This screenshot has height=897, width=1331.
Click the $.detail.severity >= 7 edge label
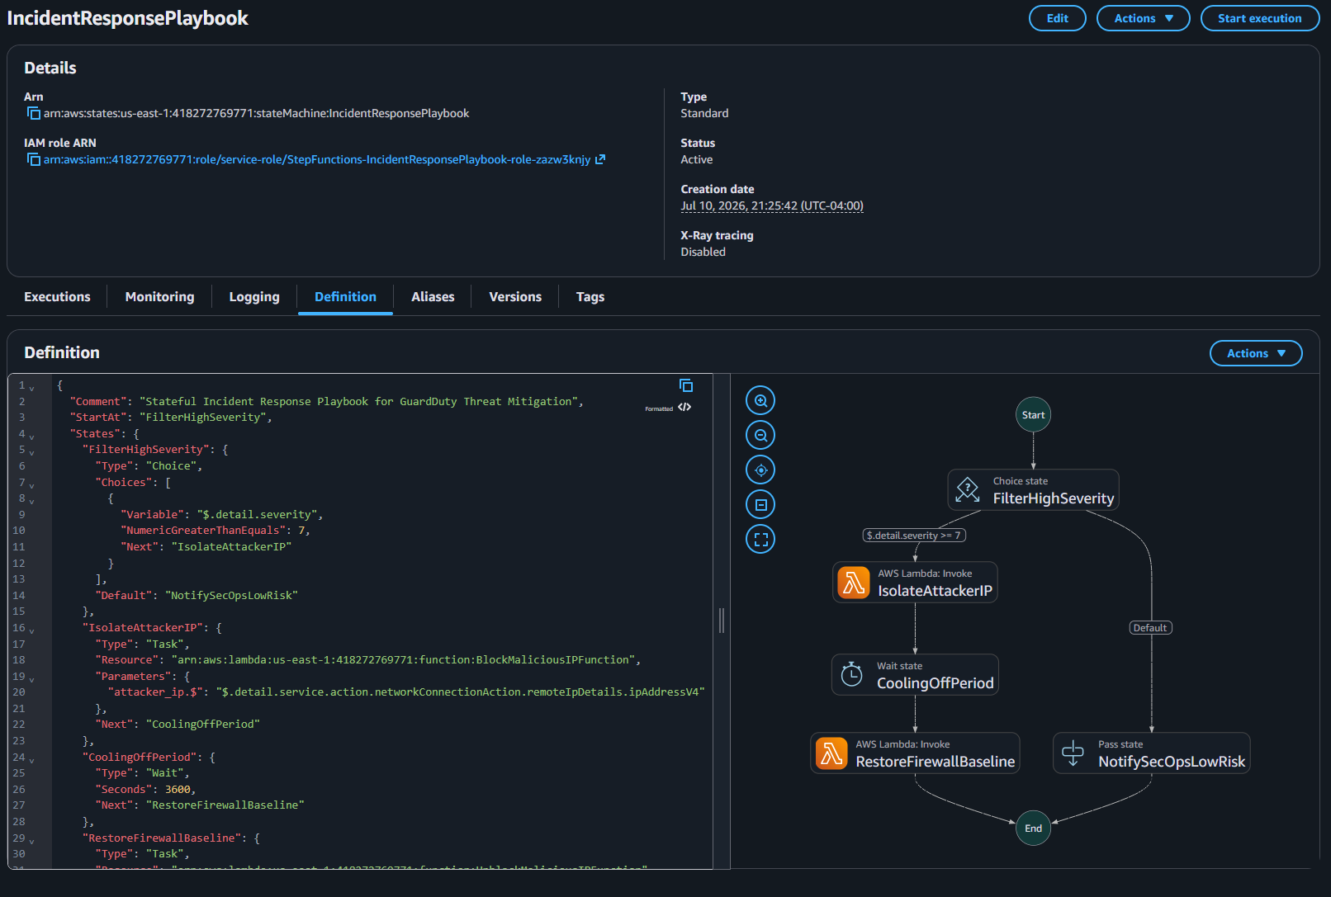pos(914,536)
